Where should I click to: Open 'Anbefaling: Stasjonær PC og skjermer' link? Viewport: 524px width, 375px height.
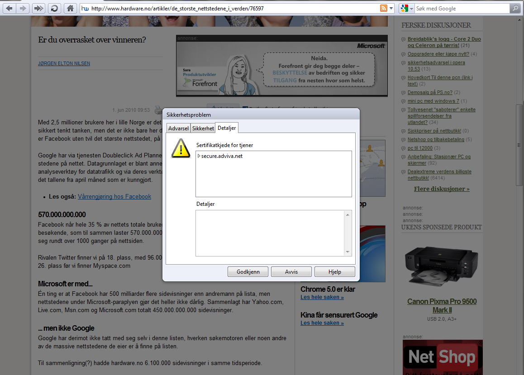pos(439,160)
